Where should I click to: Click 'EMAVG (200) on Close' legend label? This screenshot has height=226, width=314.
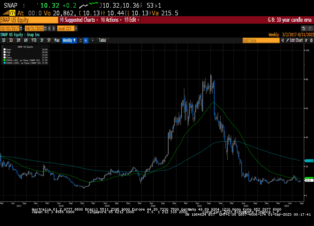23,63
